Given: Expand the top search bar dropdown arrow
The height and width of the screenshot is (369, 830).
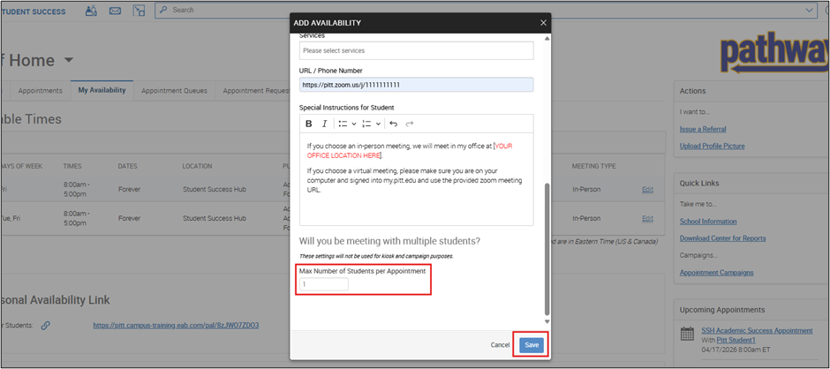Looking at the screenshot, I should point(809,10).
